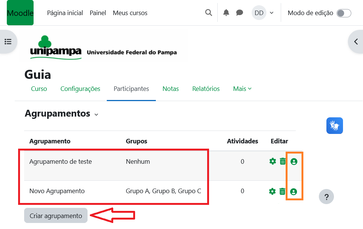The image size is (363, 229).
Task: Delete the Agrupamento de teste grouping
Action: 283,161
